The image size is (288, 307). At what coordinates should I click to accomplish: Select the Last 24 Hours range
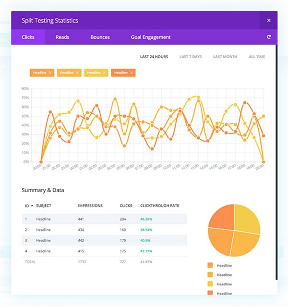154,57
